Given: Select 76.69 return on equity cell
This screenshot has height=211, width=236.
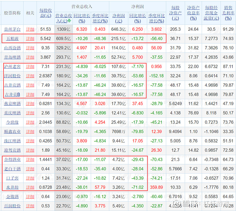Looking at the screenshot, I should (193, 113).
